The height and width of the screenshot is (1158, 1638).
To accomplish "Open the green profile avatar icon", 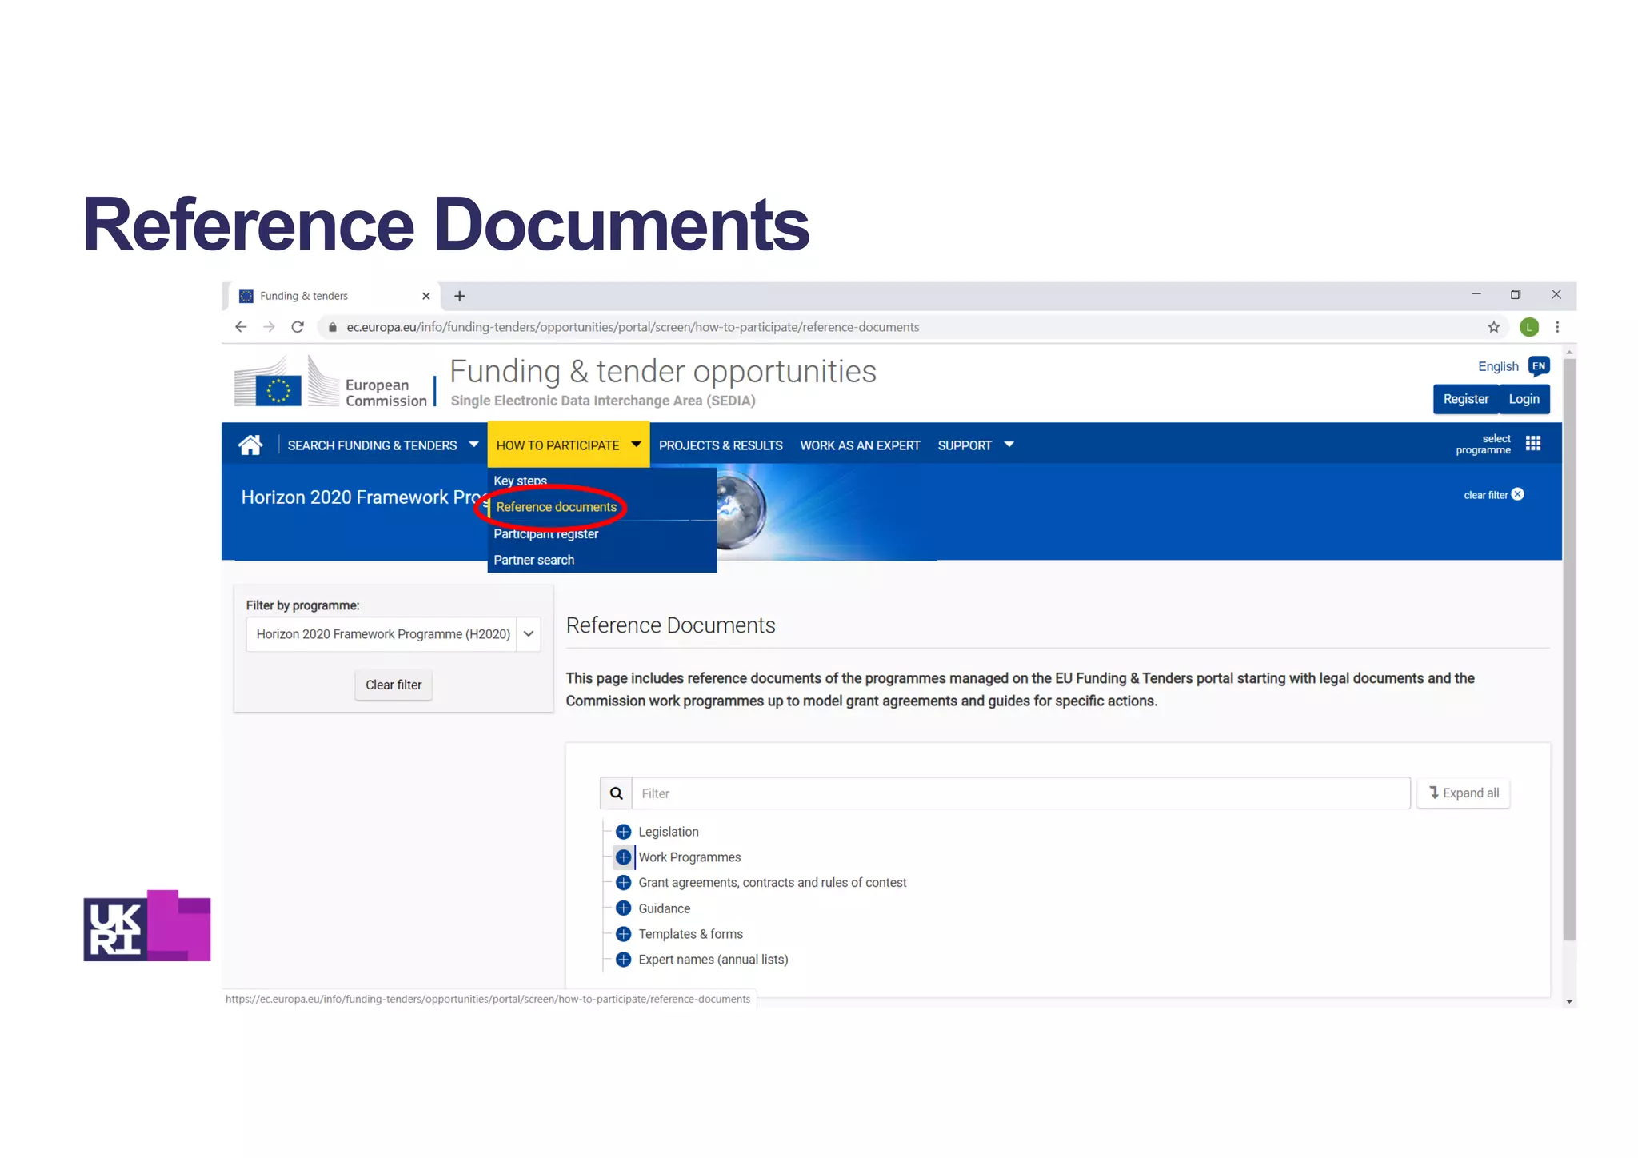I will [x=1529, y=327].
